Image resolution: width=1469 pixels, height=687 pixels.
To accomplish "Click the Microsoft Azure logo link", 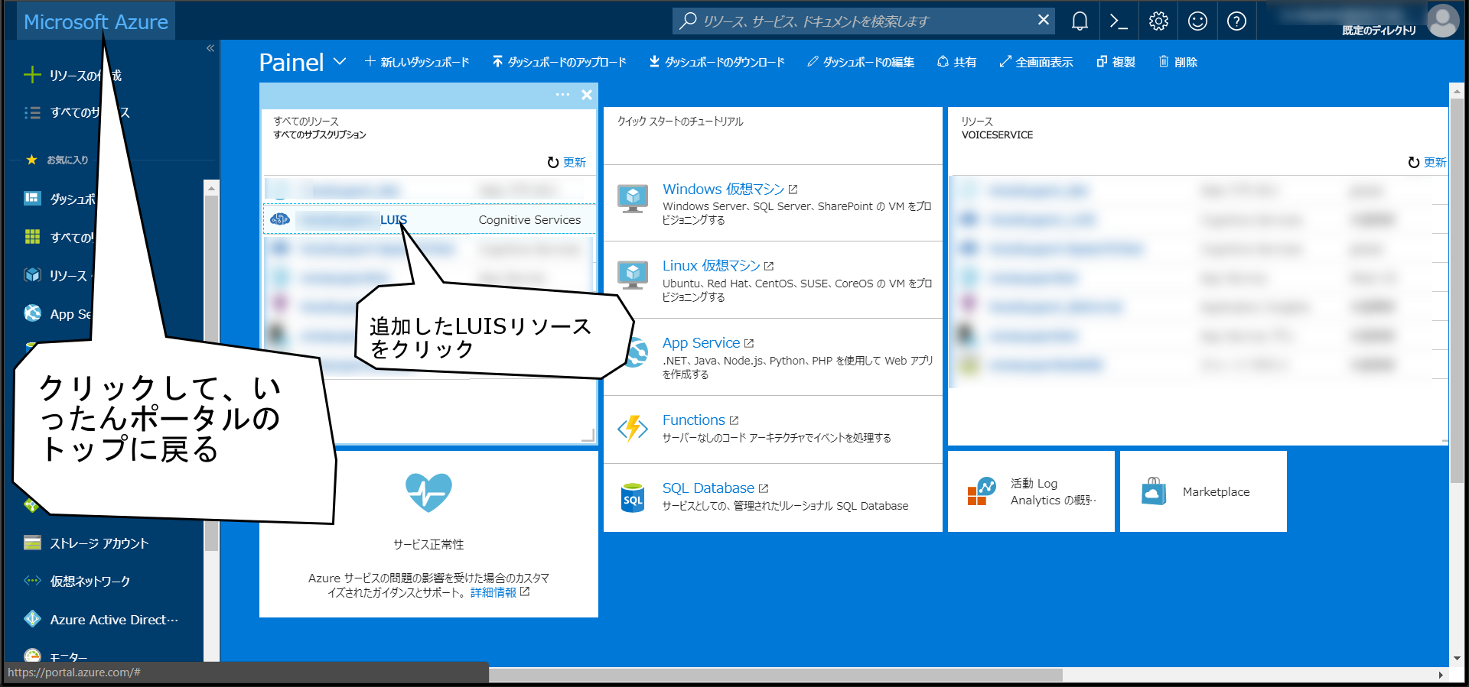I will (96, 21).
